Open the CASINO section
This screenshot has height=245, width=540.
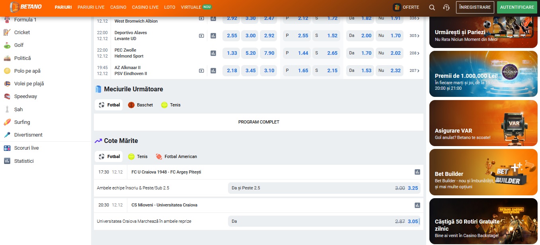pyautogui.click(x=118, y=8)
